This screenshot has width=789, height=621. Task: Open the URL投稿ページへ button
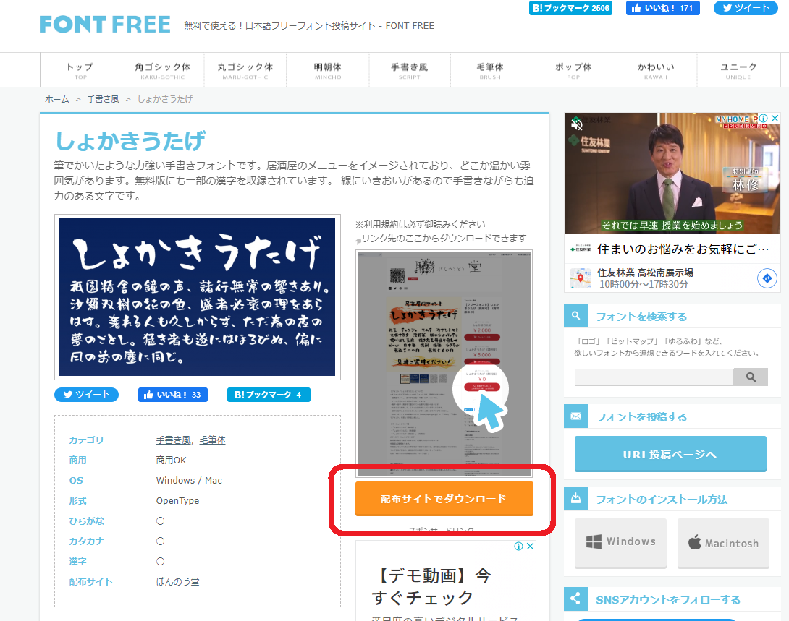670,454
